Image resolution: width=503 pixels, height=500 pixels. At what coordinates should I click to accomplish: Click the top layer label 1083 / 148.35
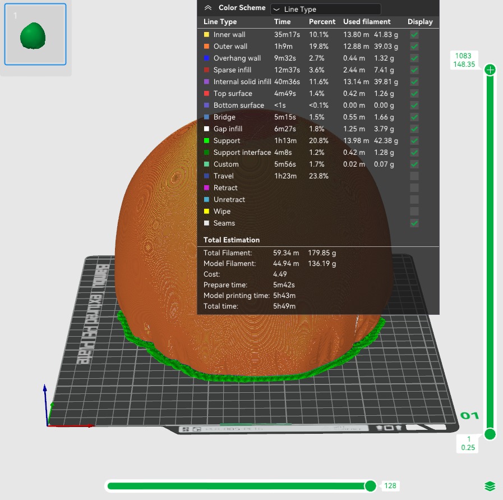click(464, 60)
